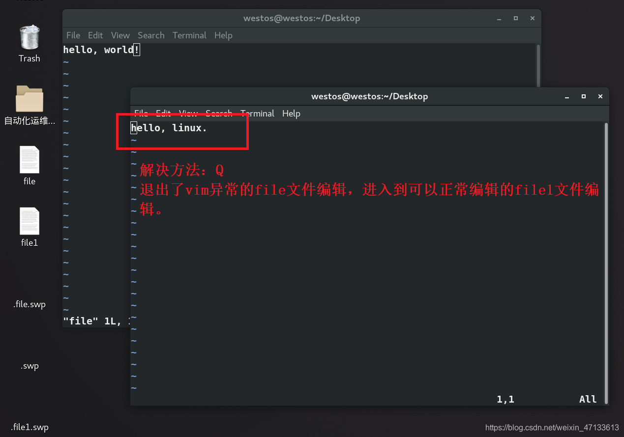Click the 1,1 cursor position in front terminal

coord(505,399)
